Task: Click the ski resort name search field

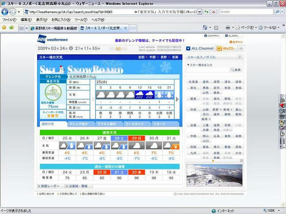Action: point(208,69)
